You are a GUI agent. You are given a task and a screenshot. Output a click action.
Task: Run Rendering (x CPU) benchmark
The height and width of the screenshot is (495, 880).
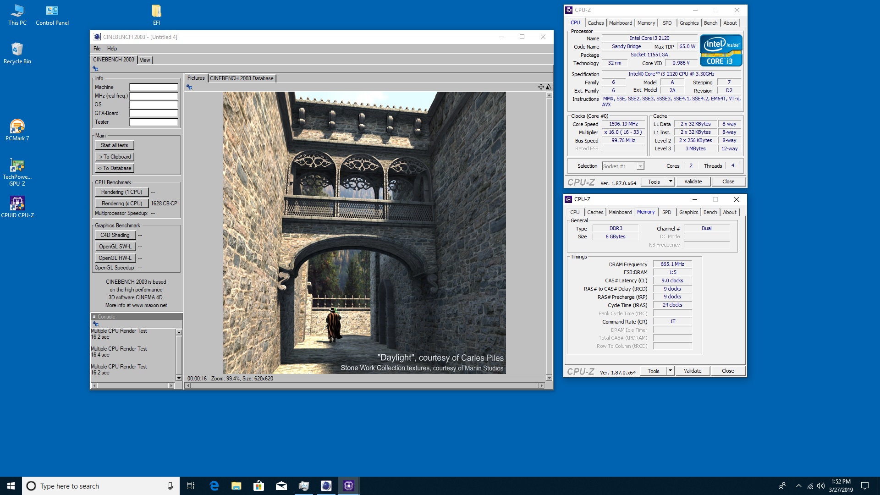pos(122,203)
